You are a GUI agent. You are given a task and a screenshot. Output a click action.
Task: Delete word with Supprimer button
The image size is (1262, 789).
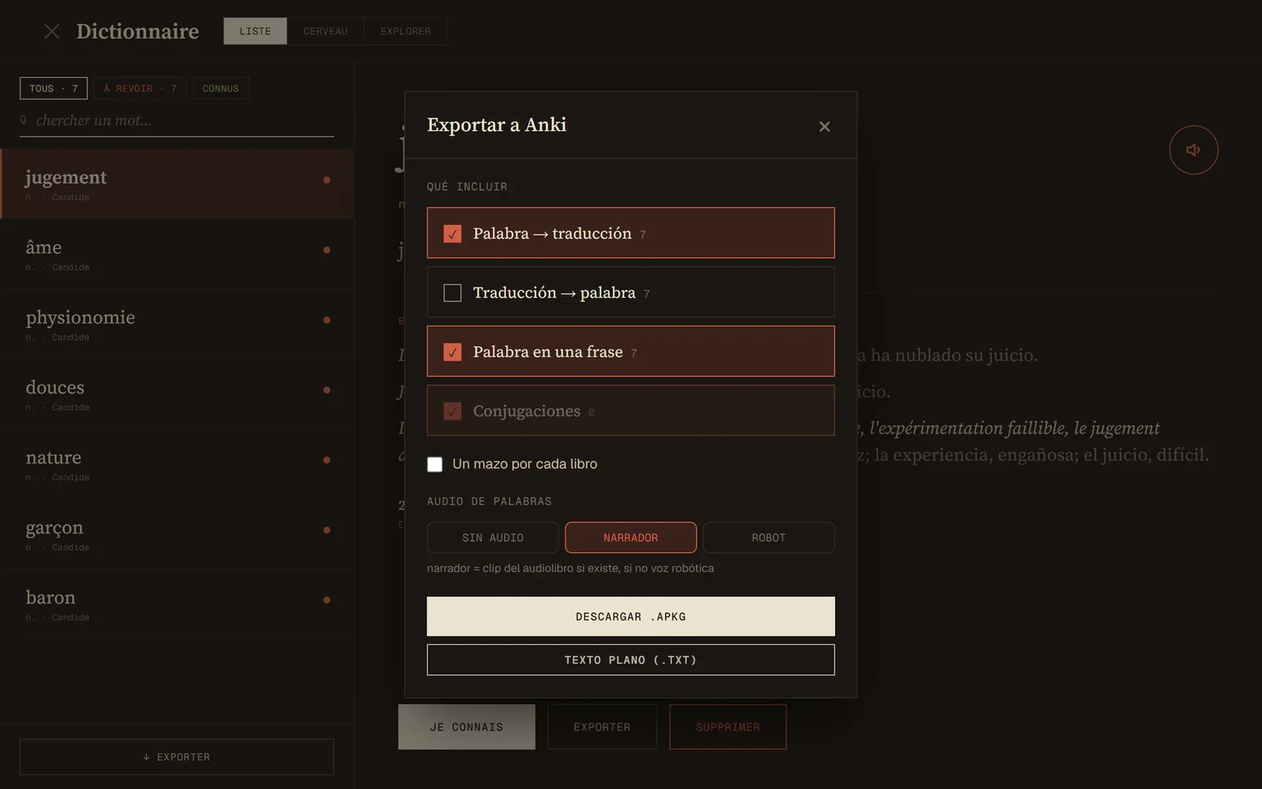(x=728, y=727)
